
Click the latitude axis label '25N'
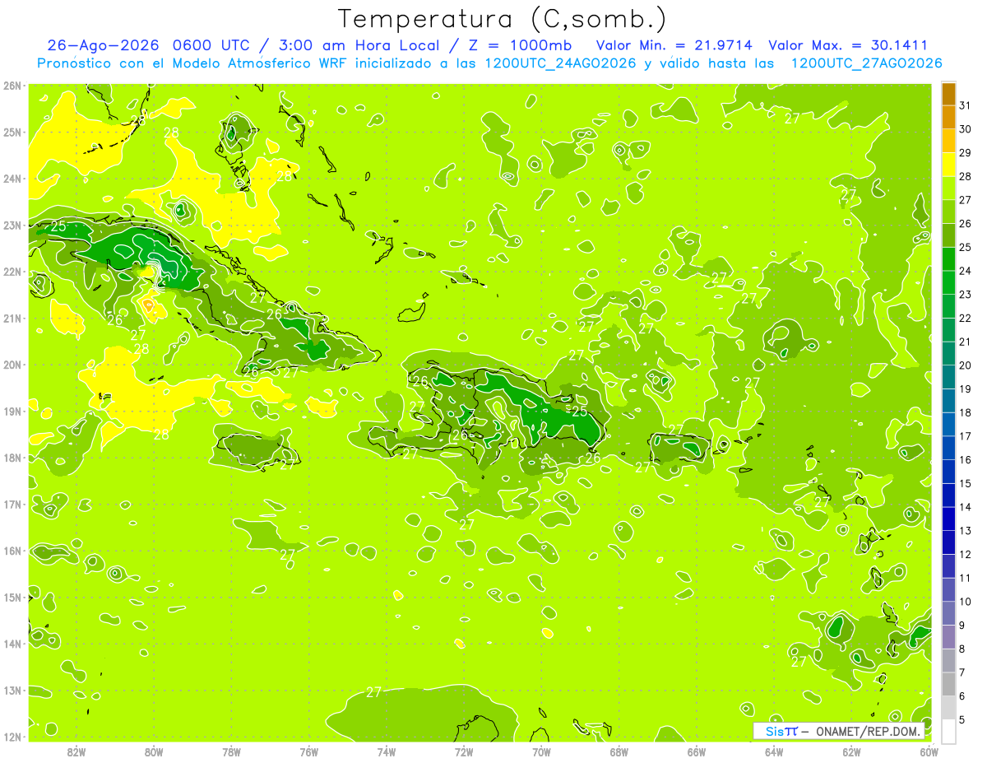point(12,133)
